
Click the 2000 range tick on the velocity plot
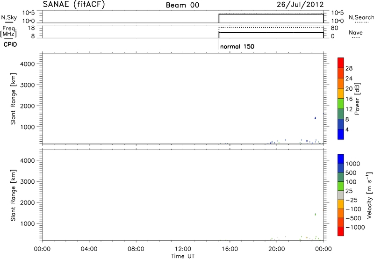(27, 202)
